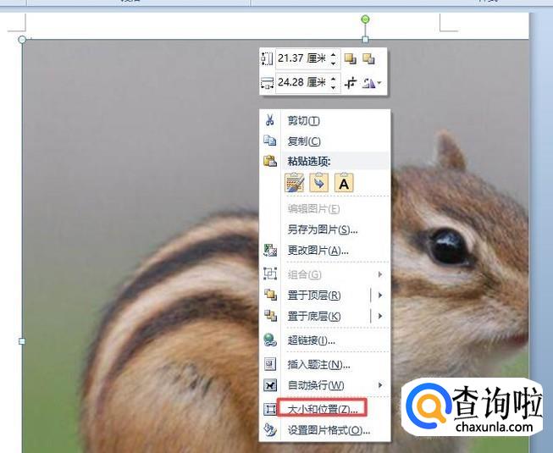Screen dimensions: 553x453
Task: Choose Keep Source Formatting paste option
Action: point(294,183)
